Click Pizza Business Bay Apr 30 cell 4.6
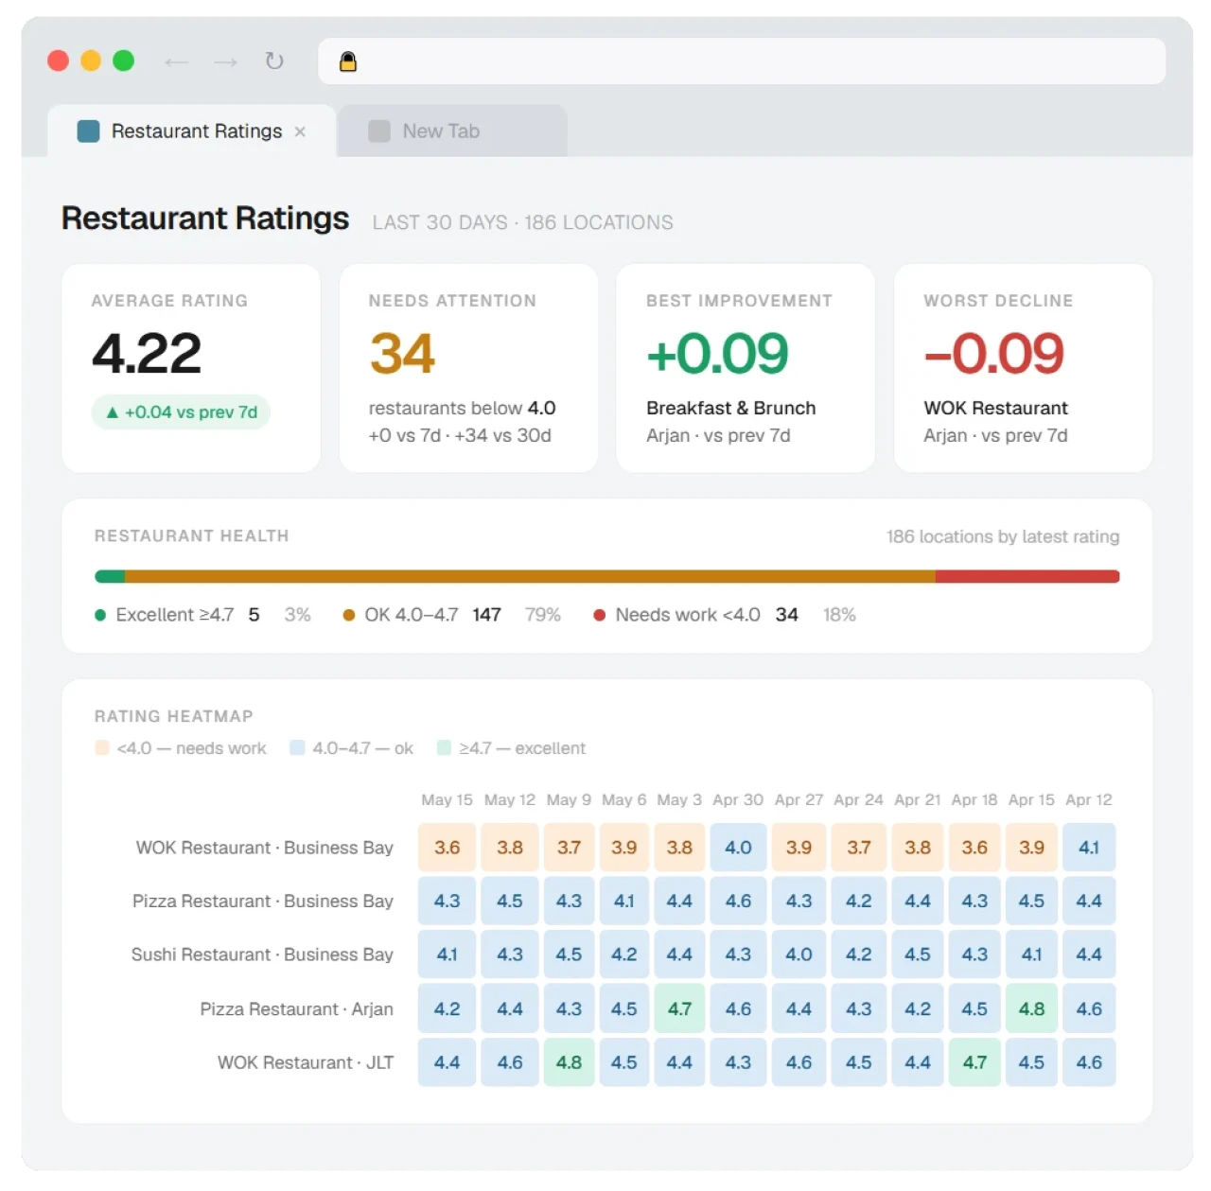 tap(738, 901)
